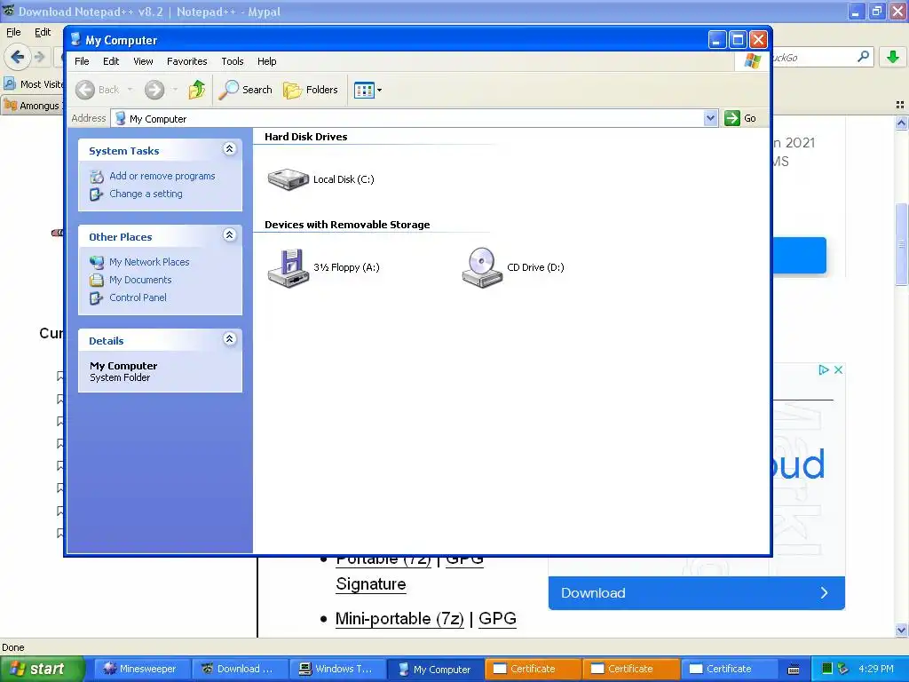Click the Go button next to address
This screenshot has height=682, width=909.
point(740,118)
